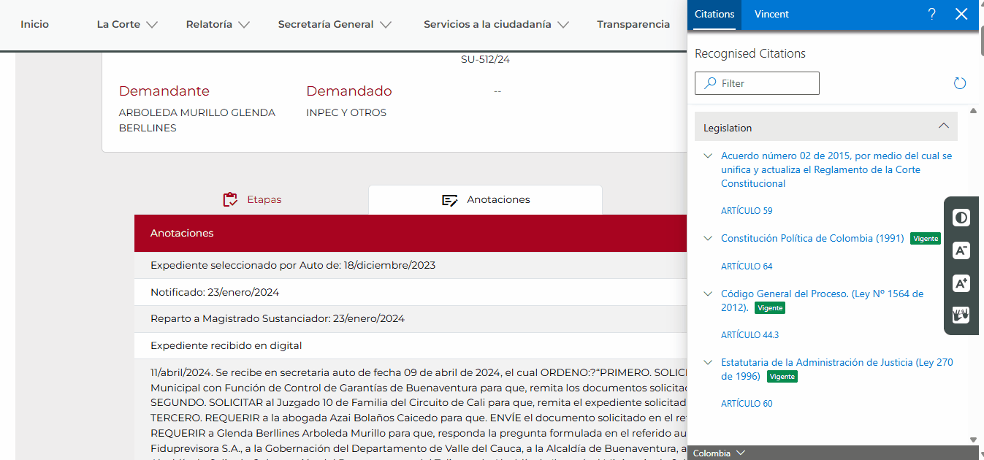Decrease font size with A- icon

click(x=961, y=250)
